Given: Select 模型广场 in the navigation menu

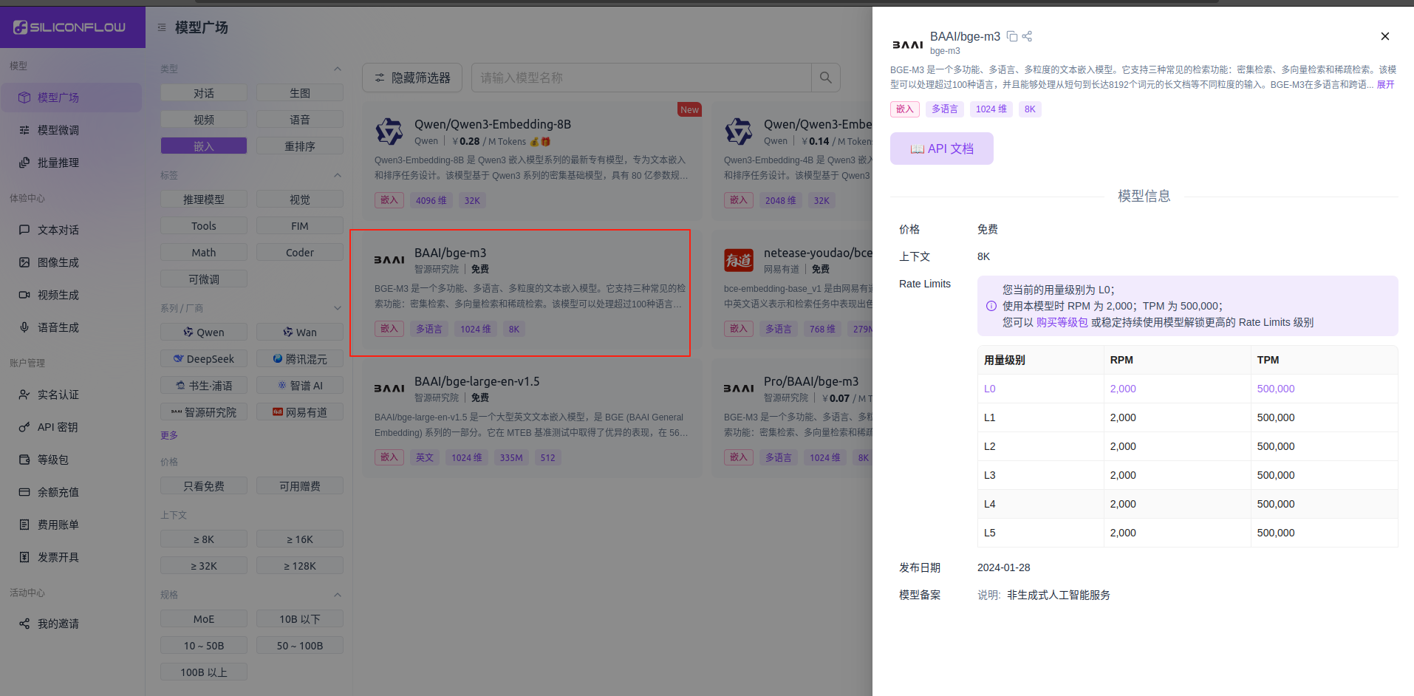Looking at the screenshot, I should point(57,97).
